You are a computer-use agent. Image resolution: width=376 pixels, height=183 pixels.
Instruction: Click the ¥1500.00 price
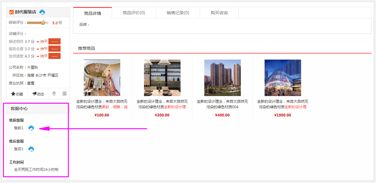point(283,115)
